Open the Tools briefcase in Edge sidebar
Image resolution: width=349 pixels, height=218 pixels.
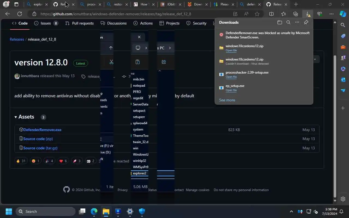[x=343, y=47]
